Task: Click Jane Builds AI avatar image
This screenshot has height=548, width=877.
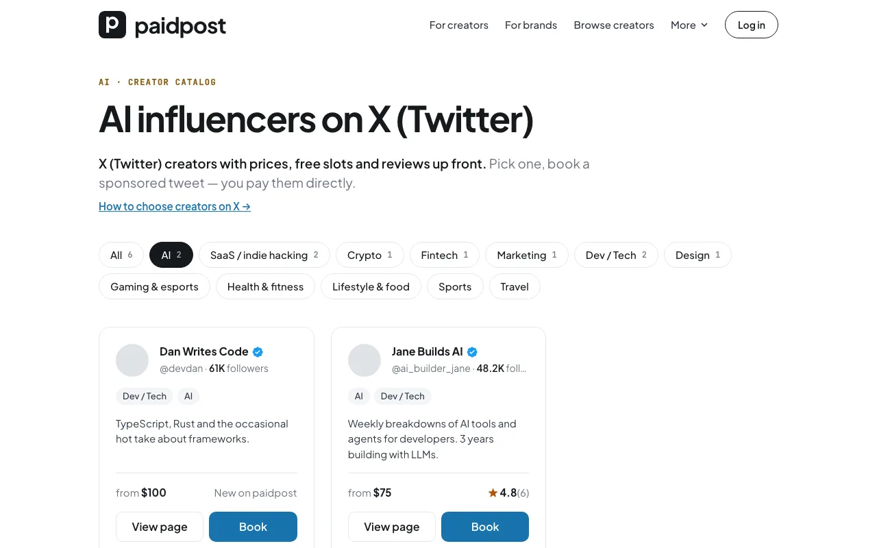Action: click(x=365, y=360)
